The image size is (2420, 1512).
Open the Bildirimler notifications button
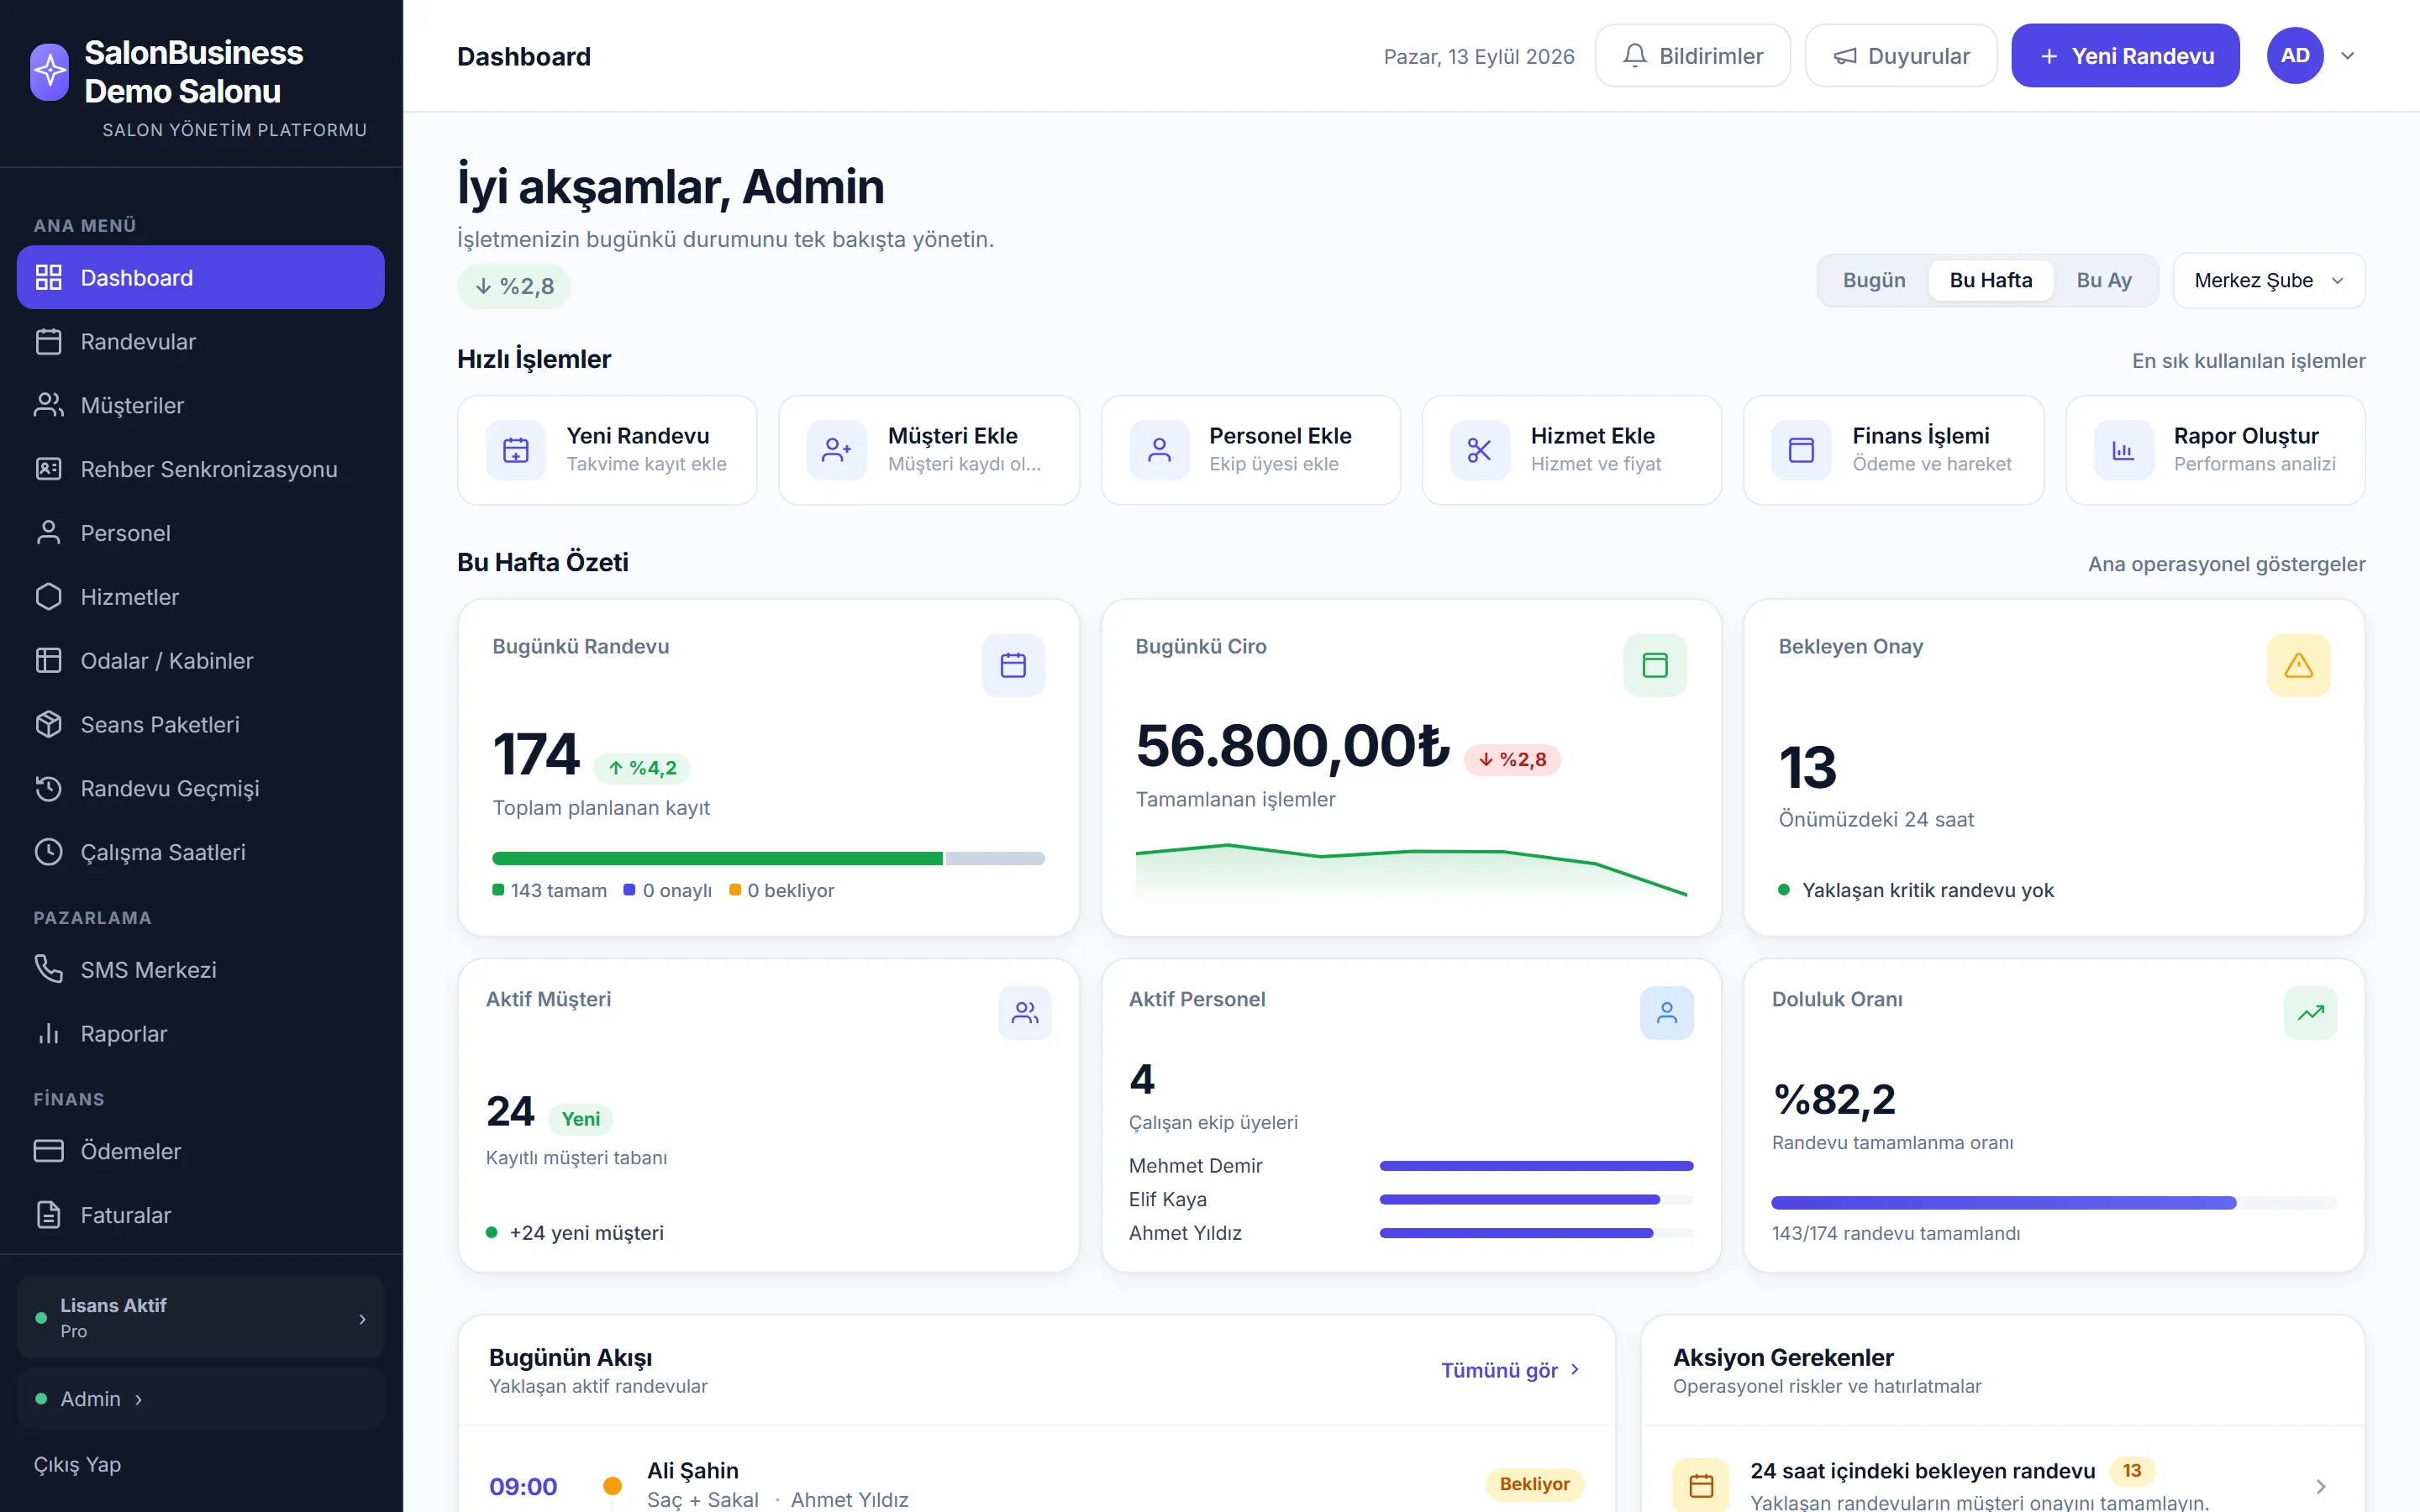click(x=1692, y=56)
